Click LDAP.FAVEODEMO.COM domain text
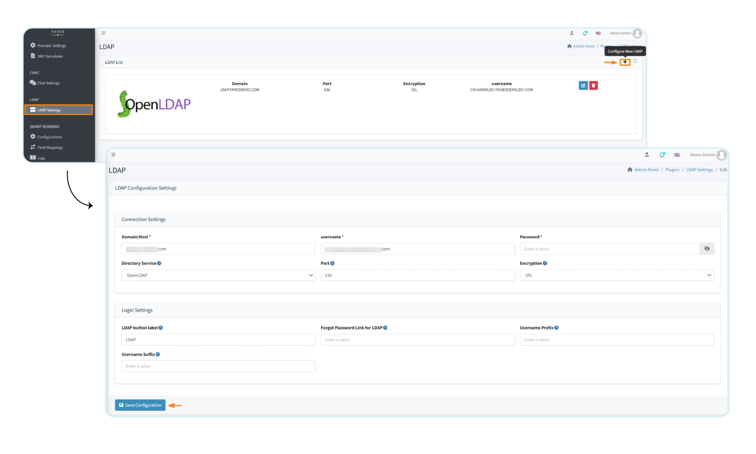The image size is (756, 454). click(x=240, y=90)
